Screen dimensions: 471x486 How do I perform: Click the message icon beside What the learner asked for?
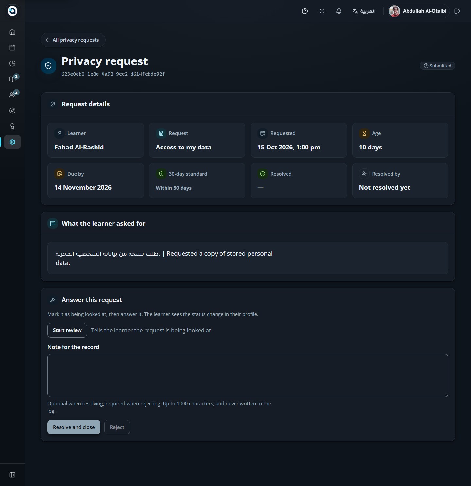click(x=53, y=223)
